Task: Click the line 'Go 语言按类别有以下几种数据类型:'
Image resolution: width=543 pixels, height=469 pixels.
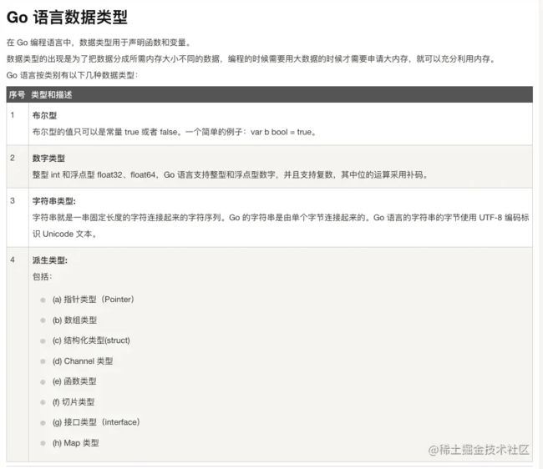Action: pyautogui.click(x=72, y=75)
